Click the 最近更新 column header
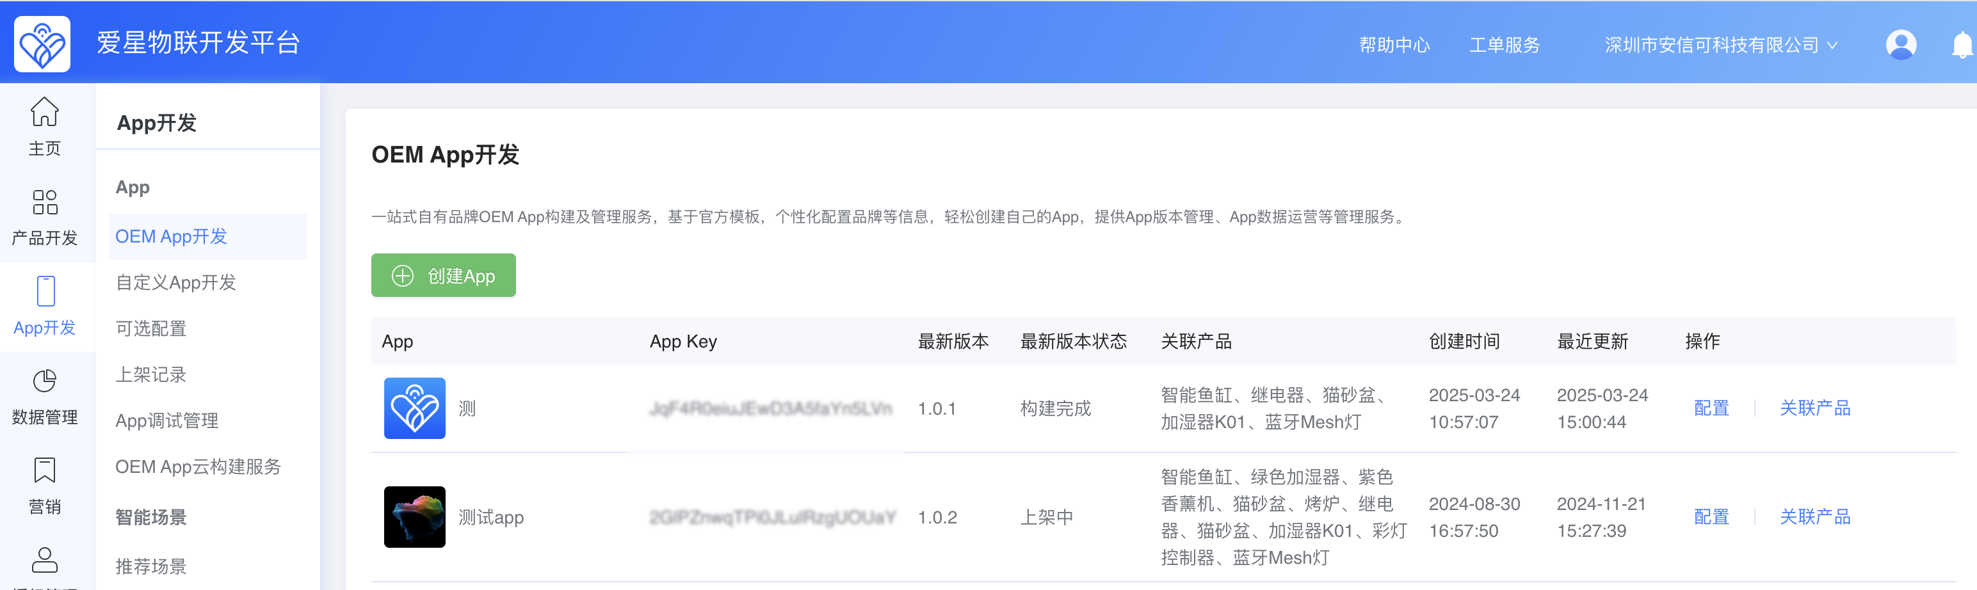This screenshot has width=1977, height=590. click(x=1592, y=342)
